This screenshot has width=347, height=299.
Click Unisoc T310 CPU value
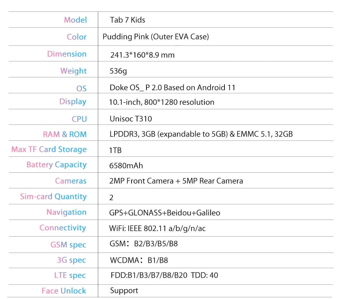131,119
